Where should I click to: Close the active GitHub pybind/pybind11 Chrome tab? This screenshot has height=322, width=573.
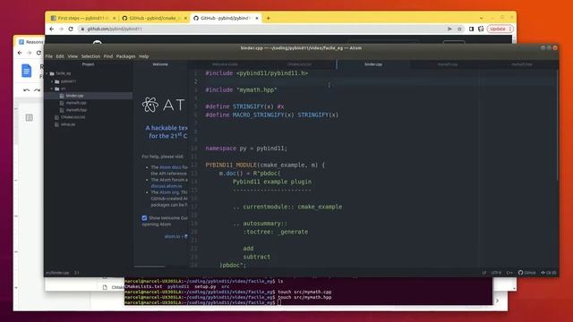257,18
